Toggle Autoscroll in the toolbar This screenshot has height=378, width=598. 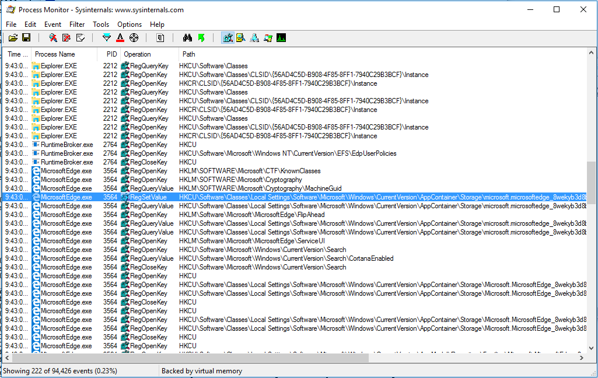pyautogui.click(x=67, y=38)
